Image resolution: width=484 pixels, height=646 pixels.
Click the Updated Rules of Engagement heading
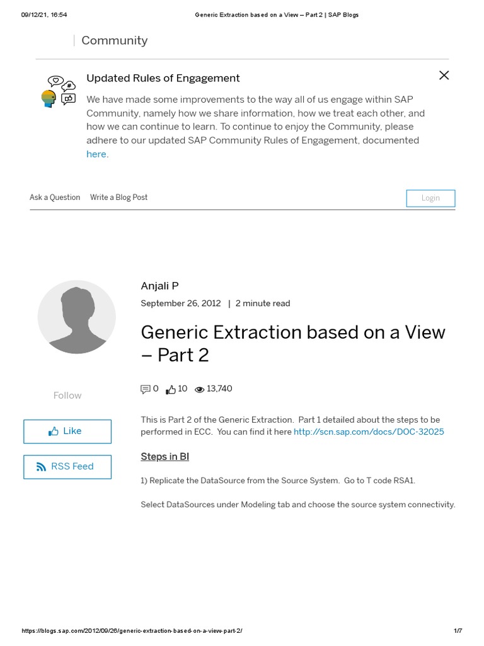pos(163,78)
